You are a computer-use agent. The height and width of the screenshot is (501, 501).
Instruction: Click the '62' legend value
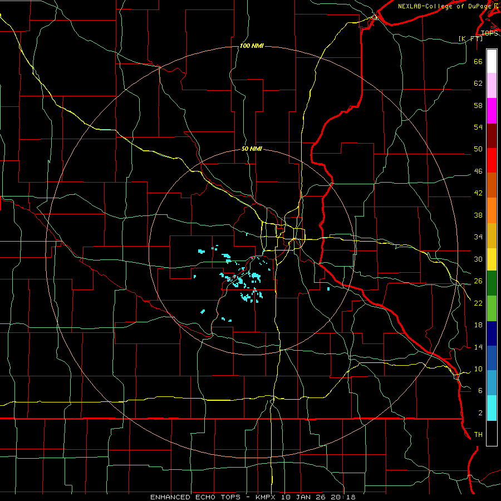pos(478,83)
